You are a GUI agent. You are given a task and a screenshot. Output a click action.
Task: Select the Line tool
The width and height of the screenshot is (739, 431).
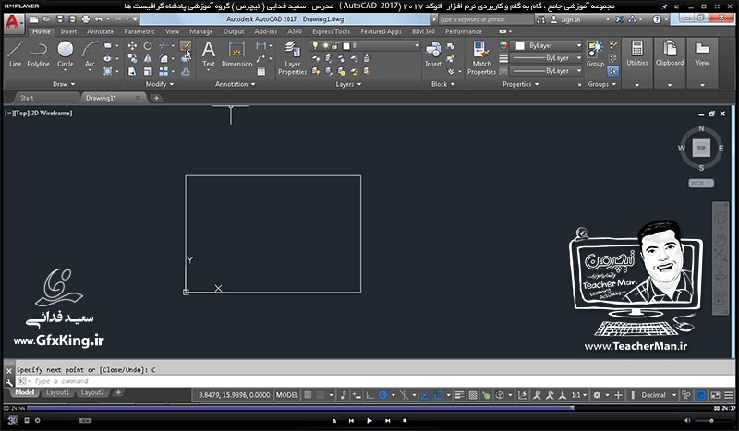point(15,54)
